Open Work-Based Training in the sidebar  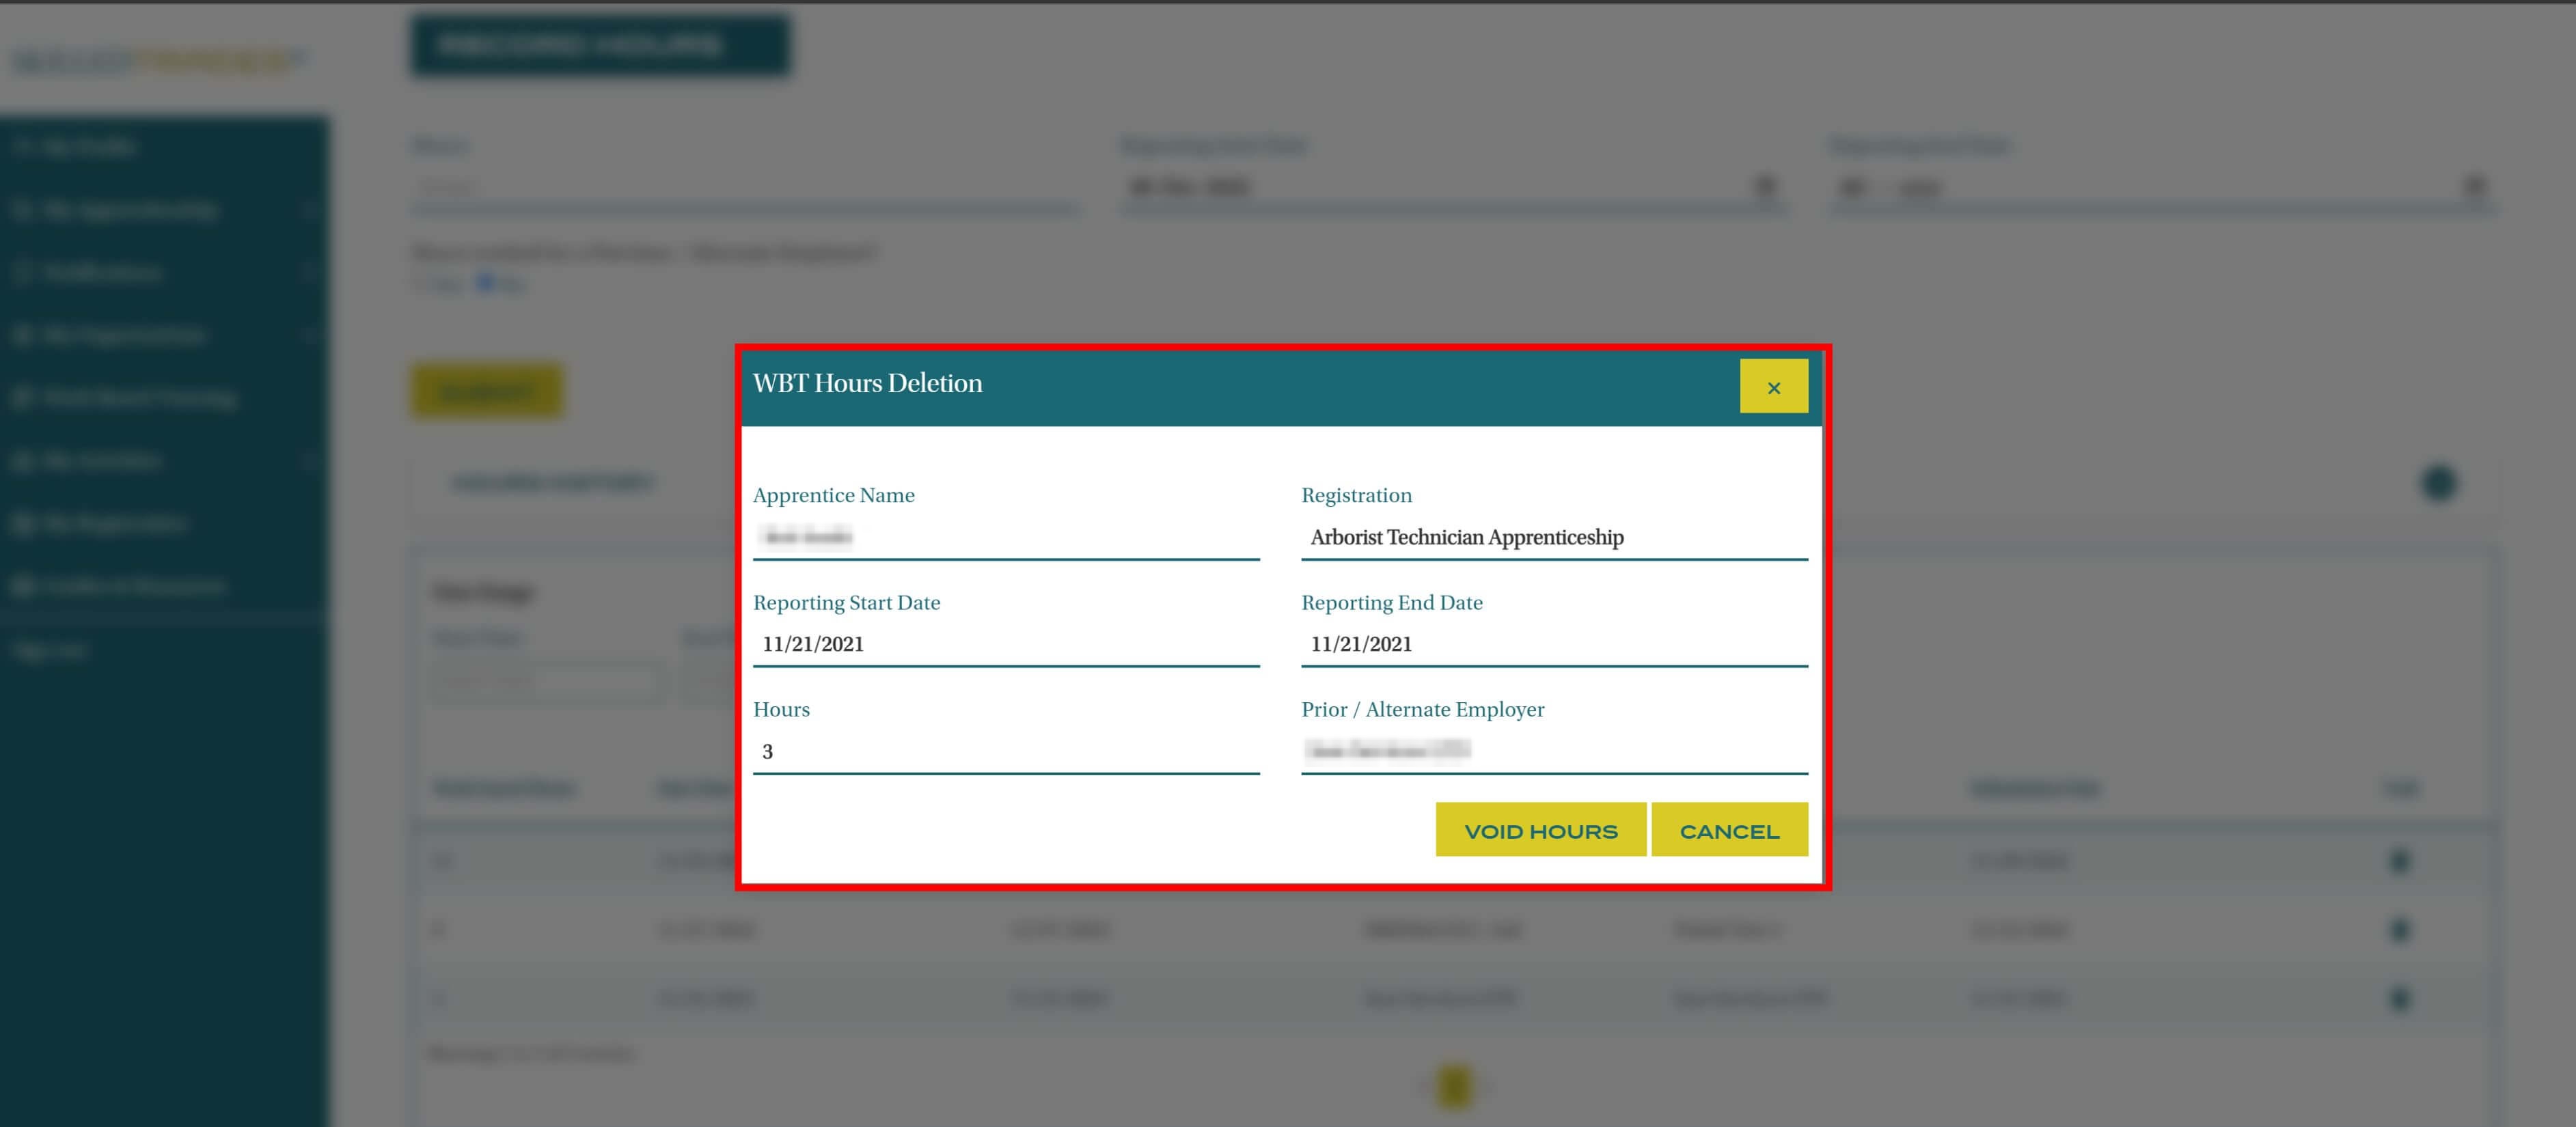(140, 398)
